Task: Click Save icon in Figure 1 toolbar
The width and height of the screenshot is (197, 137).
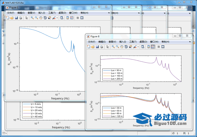Action: click(x=16, y=18)
